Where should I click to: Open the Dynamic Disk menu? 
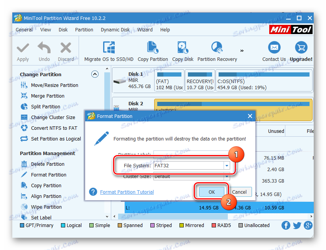pyautogui.click(x=115, y=29)
